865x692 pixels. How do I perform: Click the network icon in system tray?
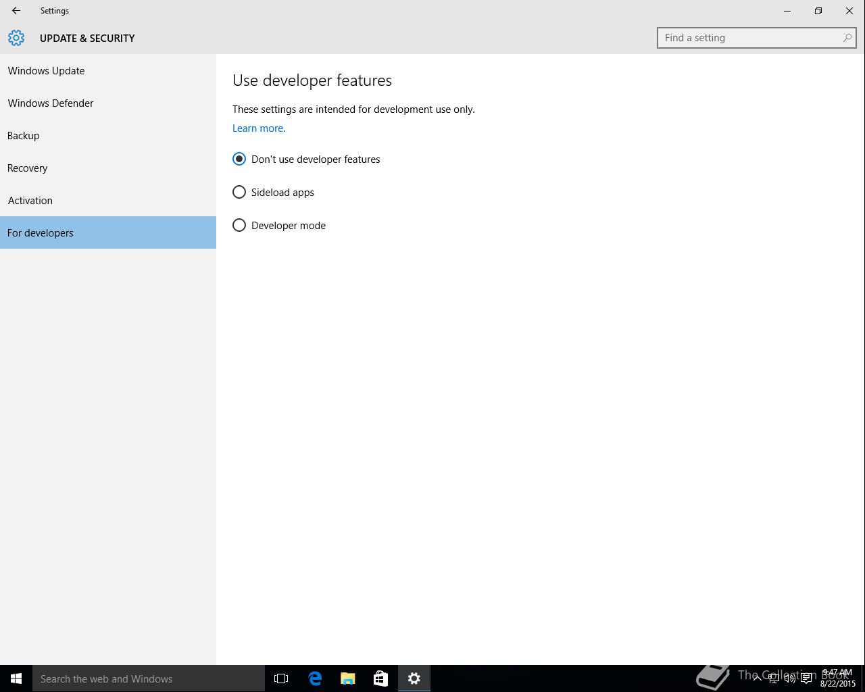point(773,678)
